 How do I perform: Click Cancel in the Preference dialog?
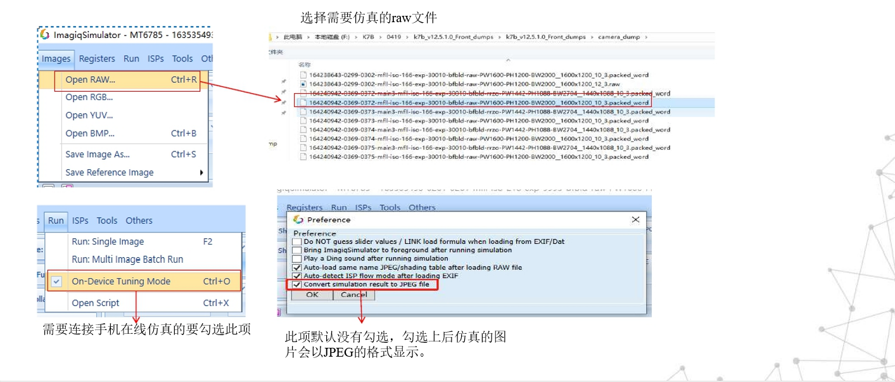tap(353, 295)
